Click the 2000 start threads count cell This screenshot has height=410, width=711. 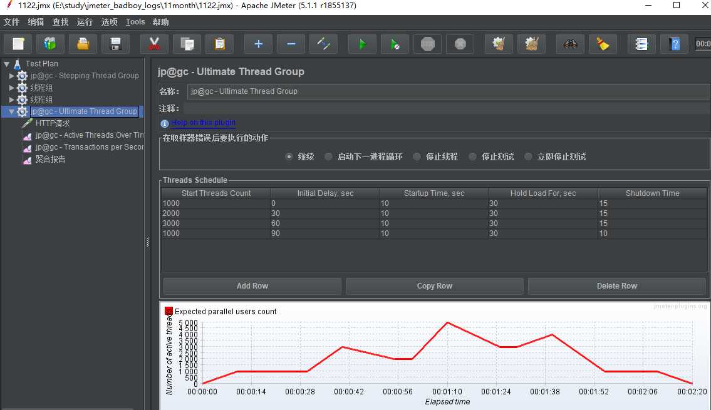click(216, 213)
